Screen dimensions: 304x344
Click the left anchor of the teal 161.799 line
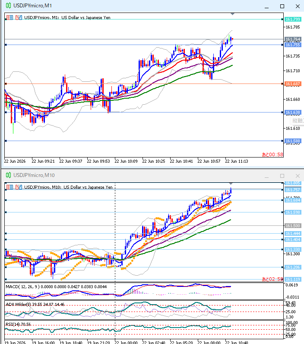[x=6, y=19]
